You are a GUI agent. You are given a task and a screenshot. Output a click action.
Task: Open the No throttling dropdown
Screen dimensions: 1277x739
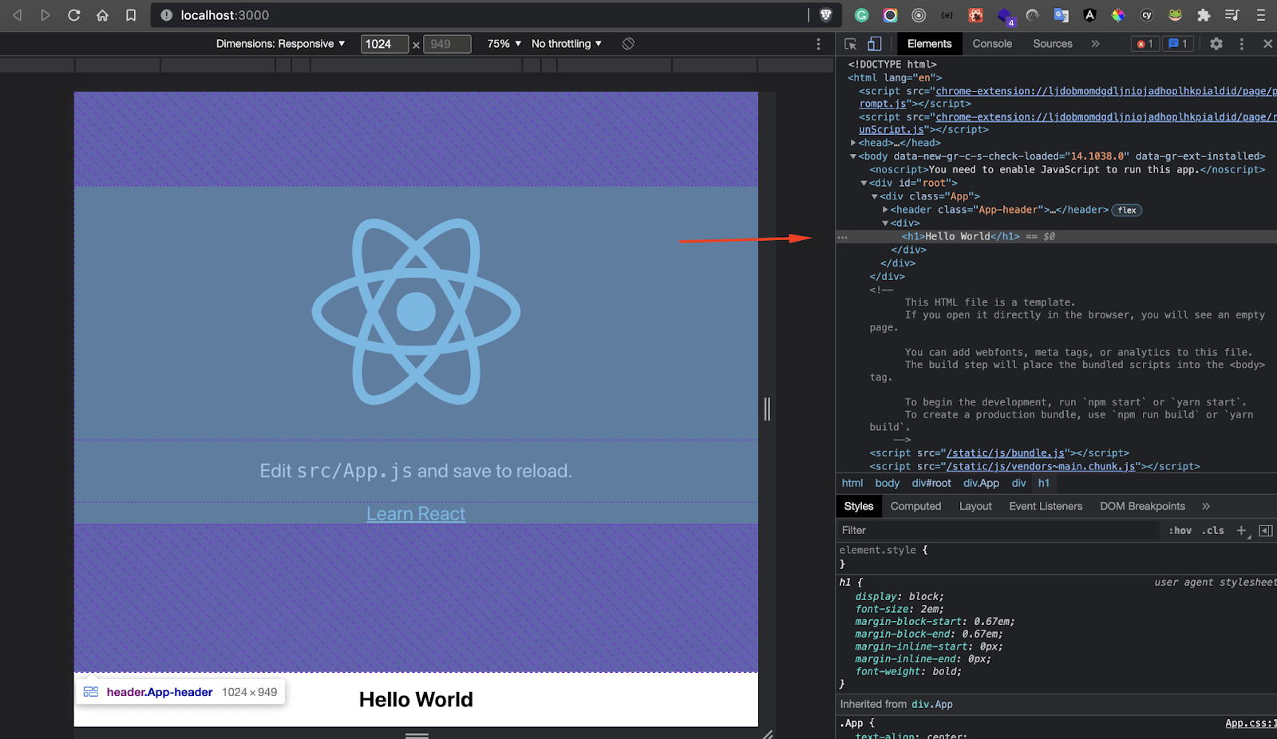coord(566,44)
